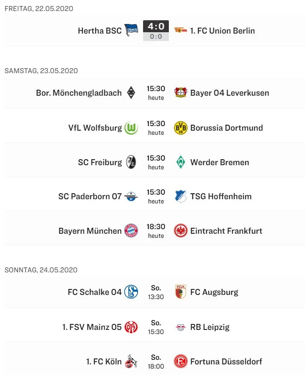Click the 1. FC Union Berlin crest

pos(181,31)
